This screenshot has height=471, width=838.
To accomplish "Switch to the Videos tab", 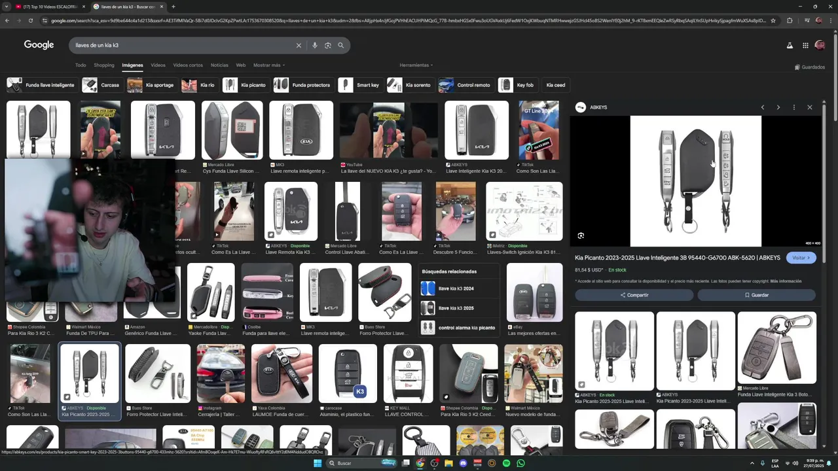I will pos(158,65).
